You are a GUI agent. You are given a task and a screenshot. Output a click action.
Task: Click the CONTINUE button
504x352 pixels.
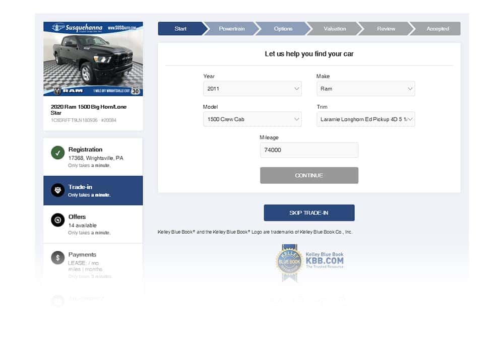point(309,175)
